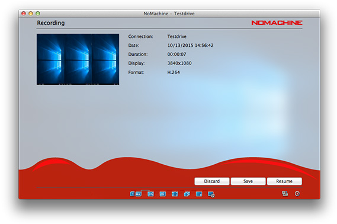Click the scaled display icon with arrow

199,194
